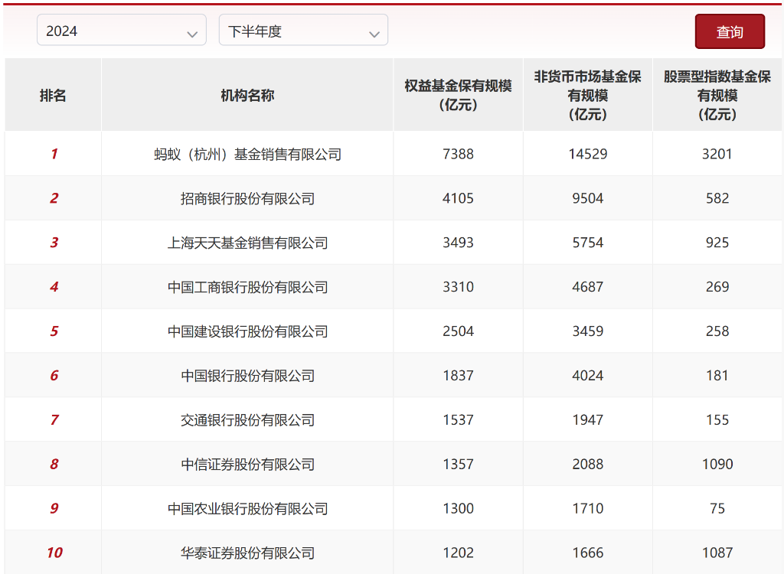Select rank number 10 cell
The width and height of the screenshot is (784, 574).
(52, 553)
